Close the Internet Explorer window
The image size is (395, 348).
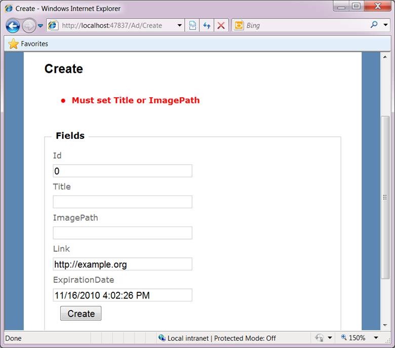pos(377,6)
